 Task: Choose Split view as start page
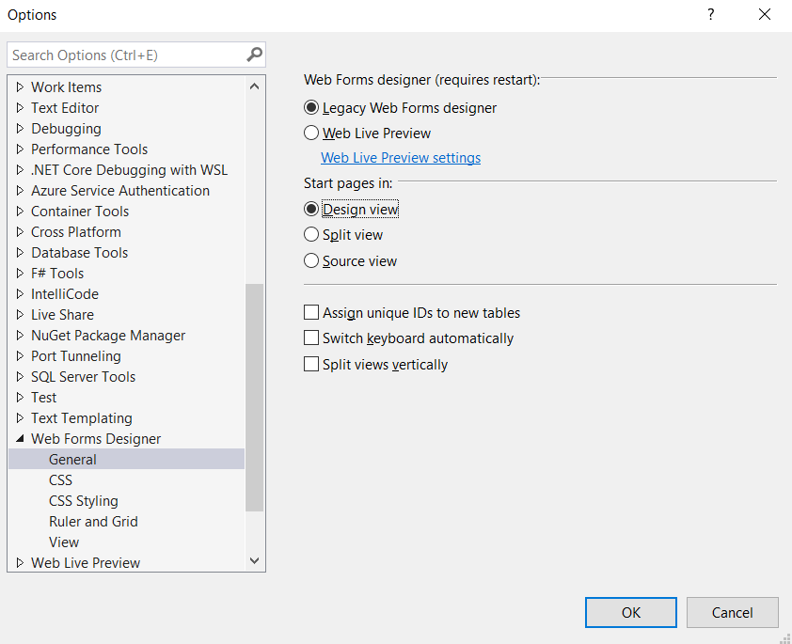point(311,234)
